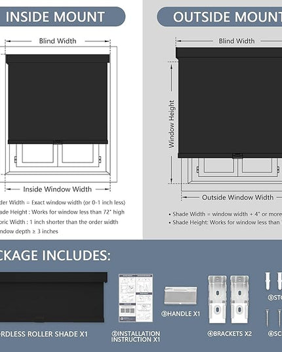This screenshot has width=282, height=352.
Task: Click the 'Window Height' vertical label
Action: point(172,124)
